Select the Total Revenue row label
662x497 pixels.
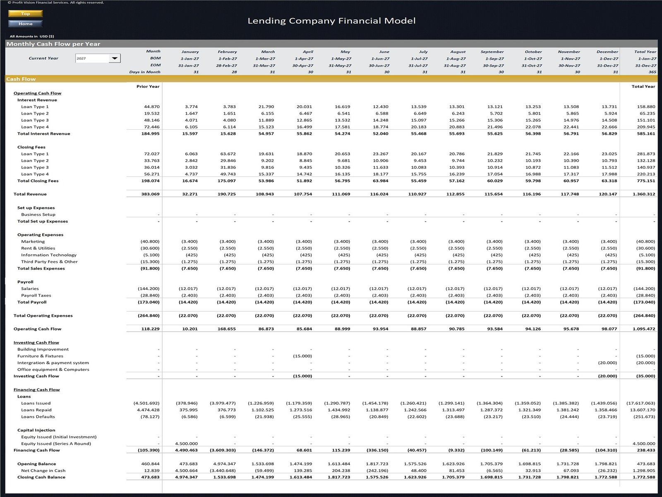pos(30,194)
